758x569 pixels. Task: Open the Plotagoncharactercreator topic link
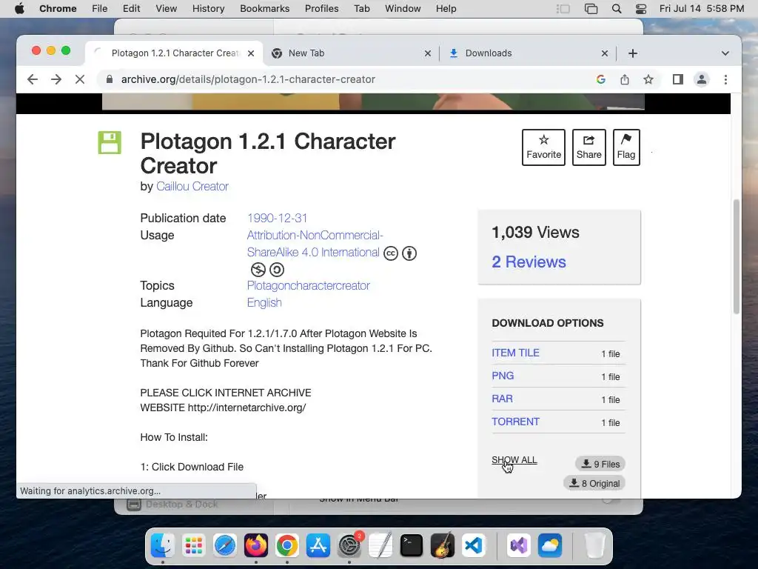tap(309, 285)
